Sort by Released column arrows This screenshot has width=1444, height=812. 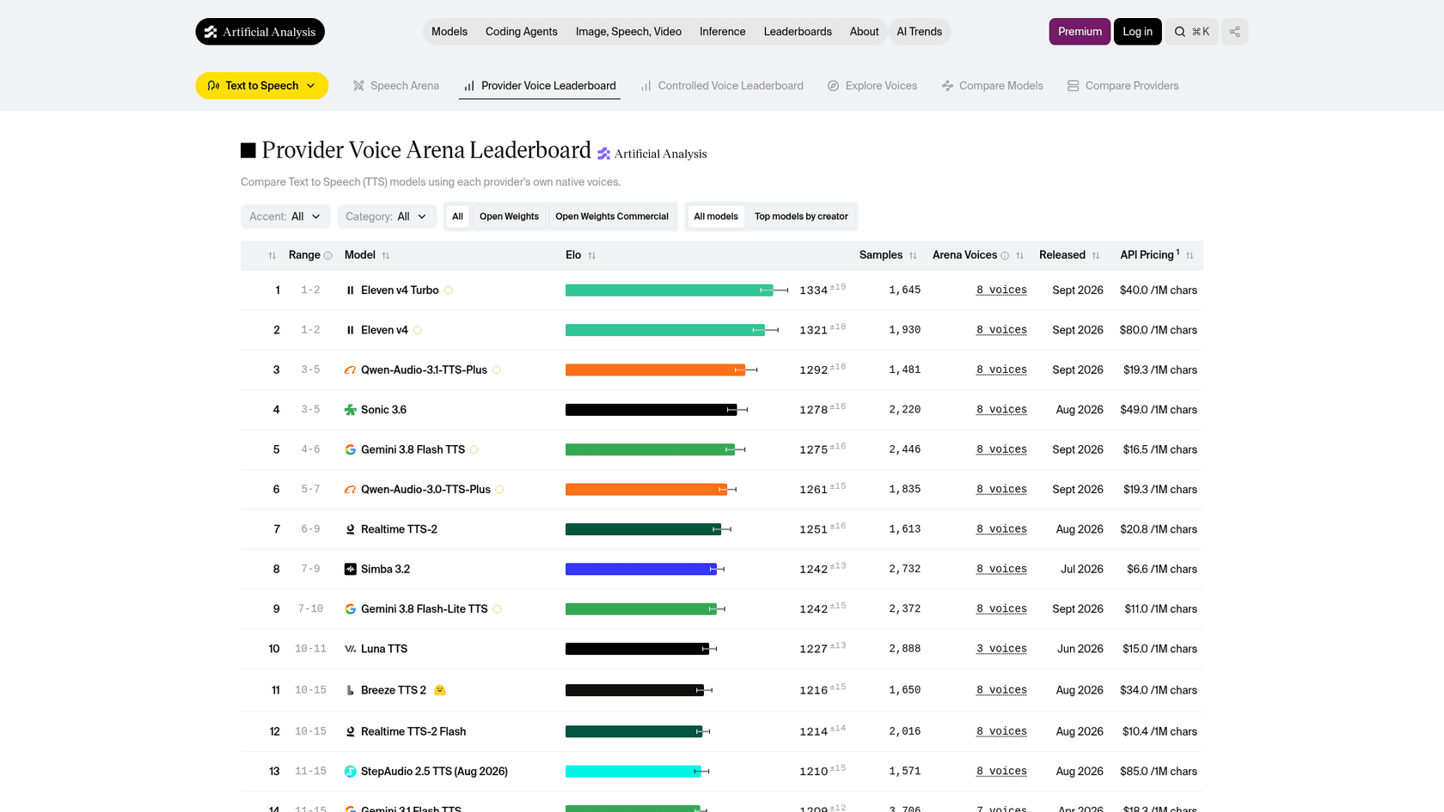1096,256
